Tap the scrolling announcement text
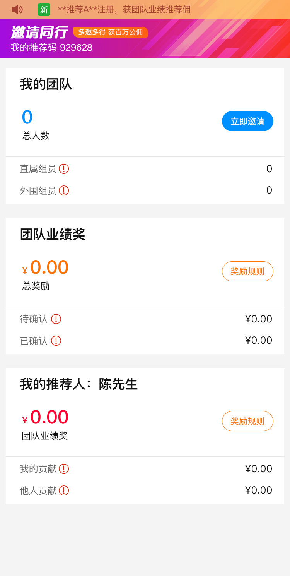 [124, 10]
